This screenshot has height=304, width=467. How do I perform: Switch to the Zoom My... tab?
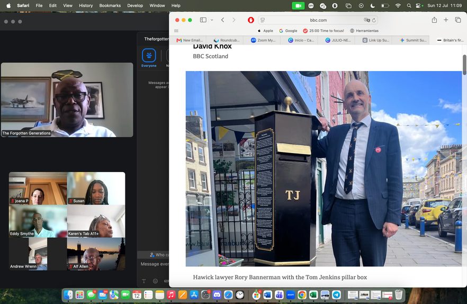click(x=262, y=40)
